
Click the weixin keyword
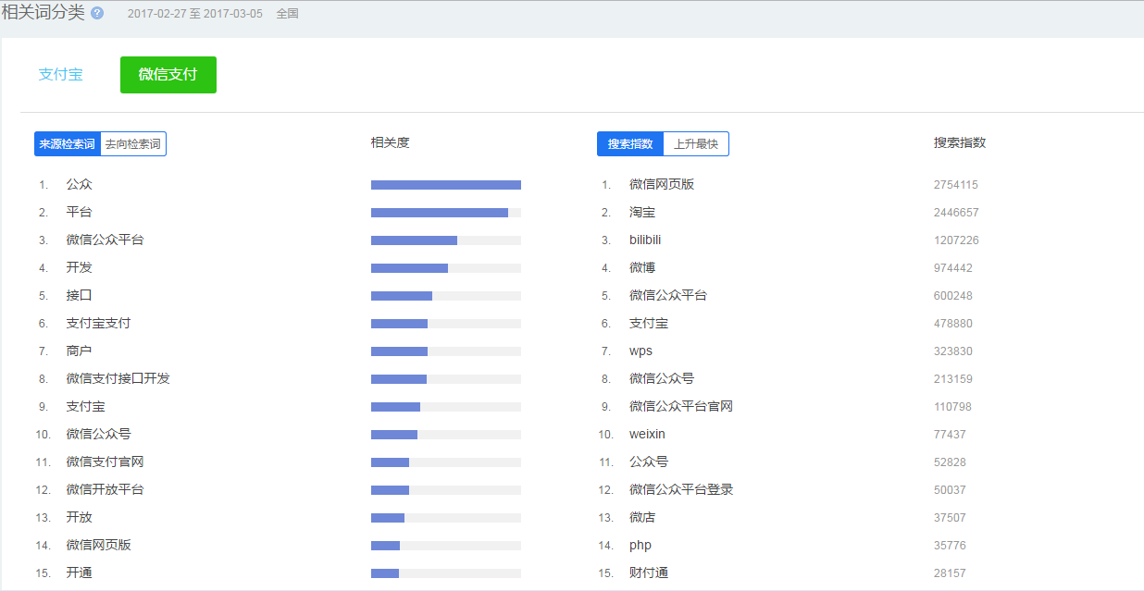click(x=647, y=435)
